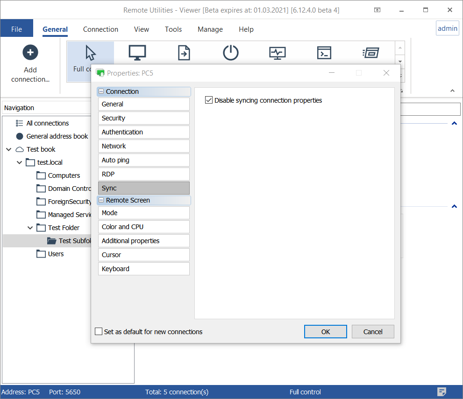Click the admin account button
The height and width of the screenshot is (399, 463).
pos(448,28)
